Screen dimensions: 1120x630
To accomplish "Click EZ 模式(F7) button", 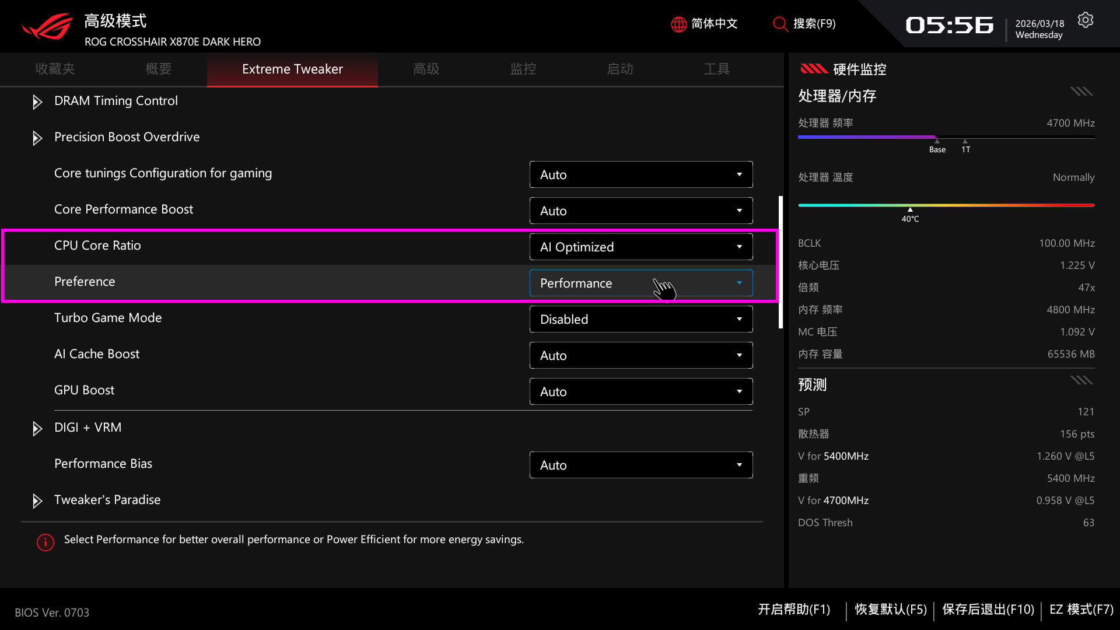I will (x=1081, y=610).
